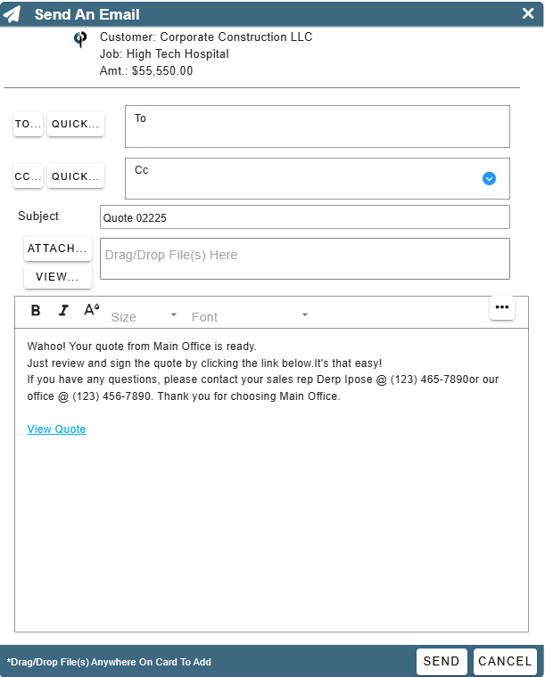545x677 pixels.
Task: Open the three-dot more options menu
Action: [502, 307]
